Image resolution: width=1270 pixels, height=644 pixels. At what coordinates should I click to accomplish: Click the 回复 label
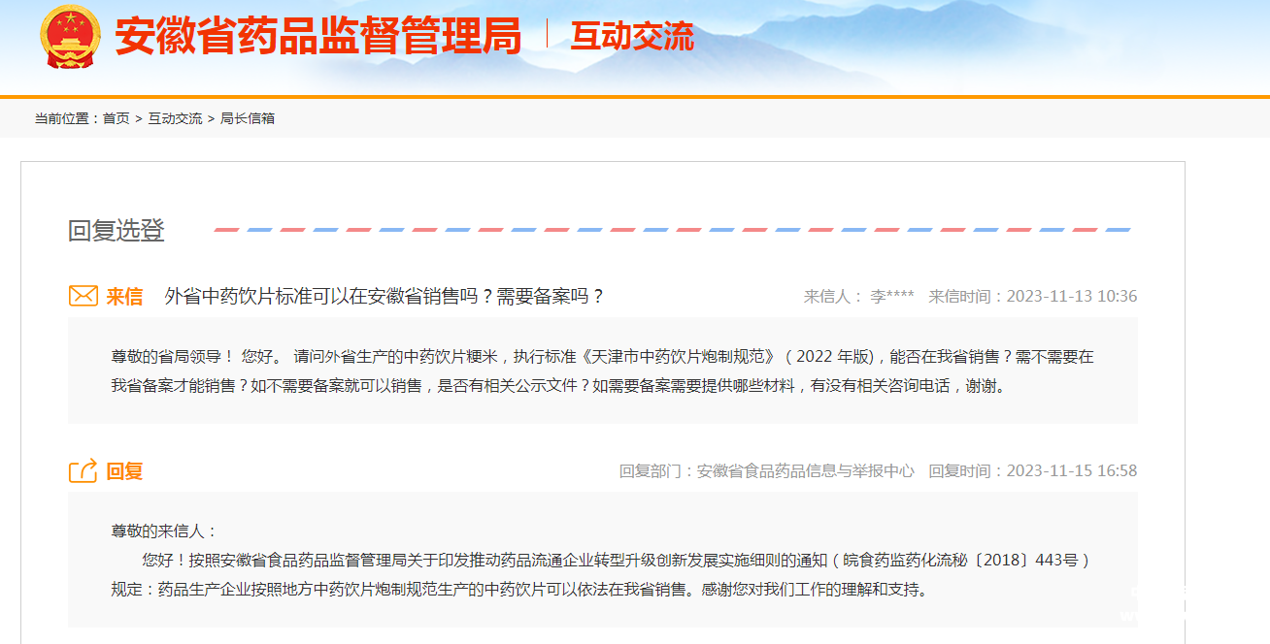pos(124,471)
